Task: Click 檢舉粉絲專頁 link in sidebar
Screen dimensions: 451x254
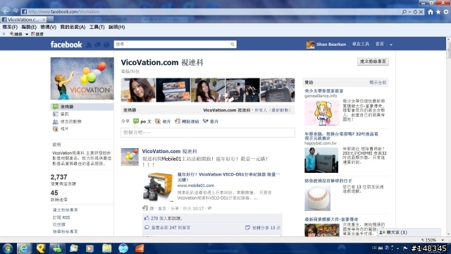Action: 66,231
